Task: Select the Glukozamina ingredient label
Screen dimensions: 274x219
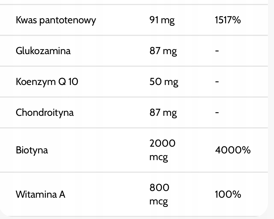Action: pos(43,51)
